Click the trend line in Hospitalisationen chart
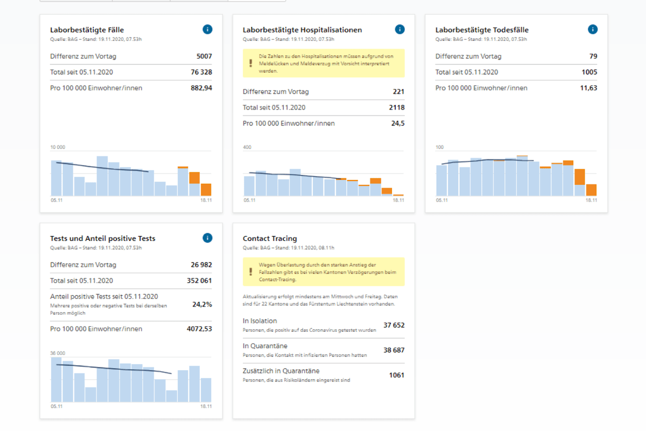Image resolution: width=646 pixels, height=431 pixels. 295,176
